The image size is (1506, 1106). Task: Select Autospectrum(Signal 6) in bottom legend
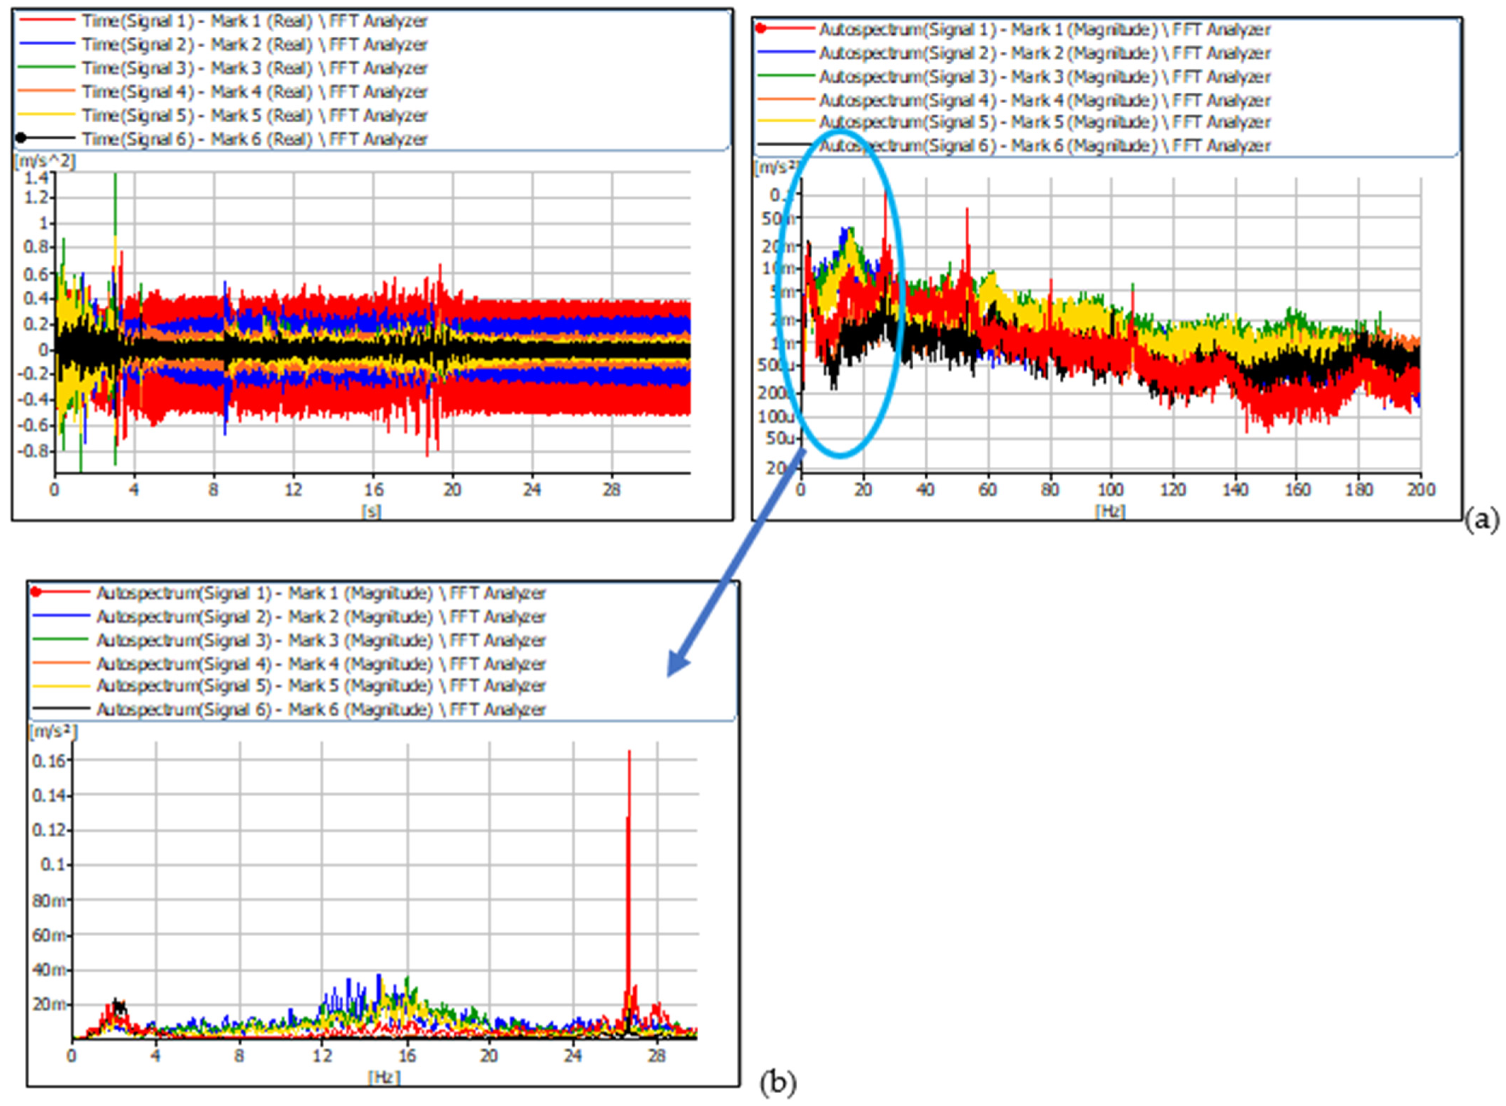321,709
